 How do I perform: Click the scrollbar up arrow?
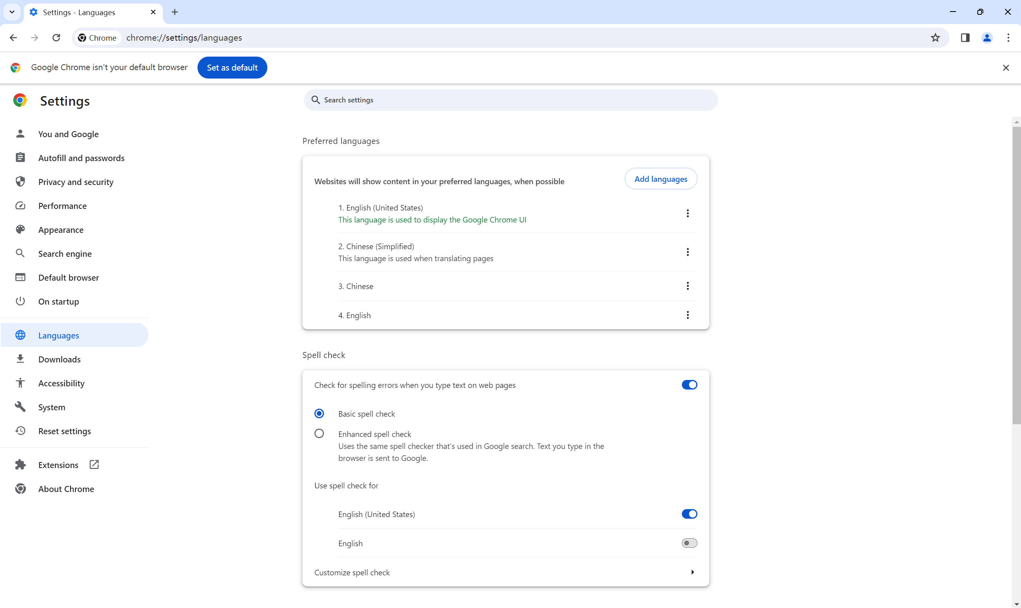[1016, 122]
